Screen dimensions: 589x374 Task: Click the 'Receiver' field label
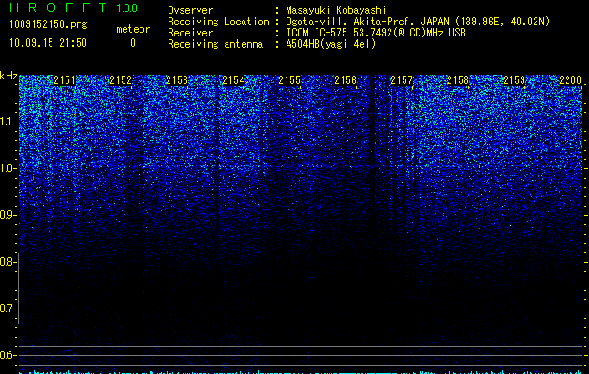190,33
